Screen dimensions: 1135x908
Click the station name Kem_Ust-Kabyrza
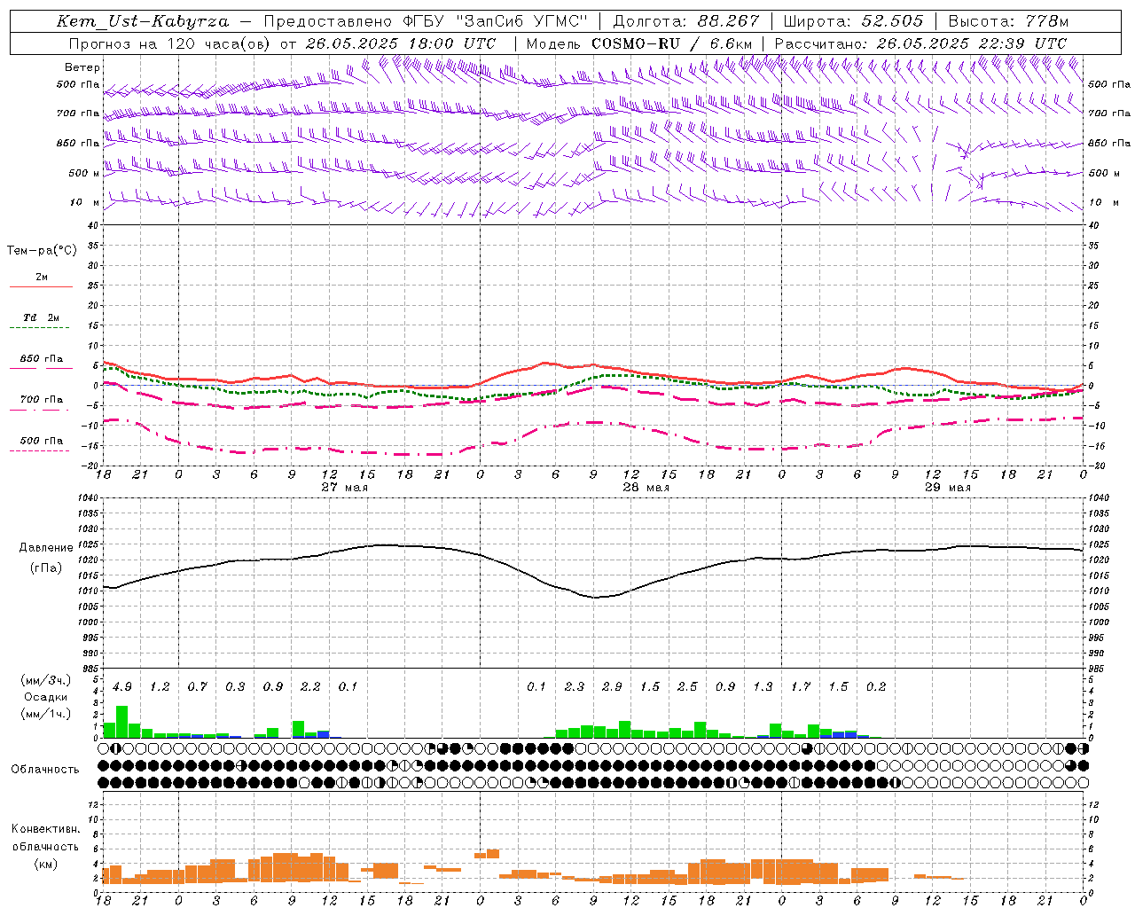click(142, 21)
